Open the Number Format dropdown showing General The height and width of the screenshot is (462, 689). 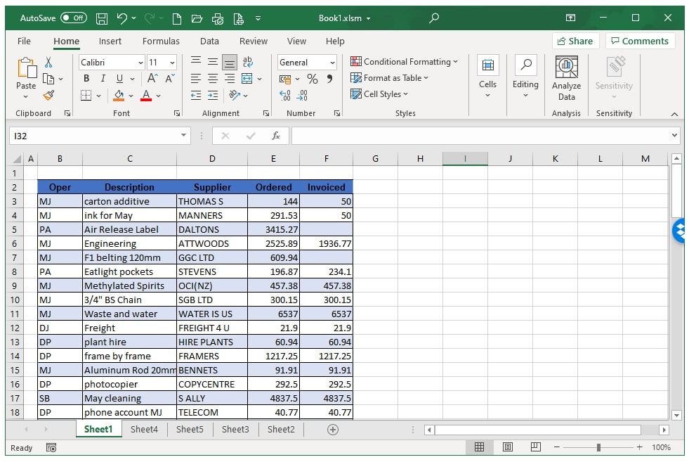[306, 62]
